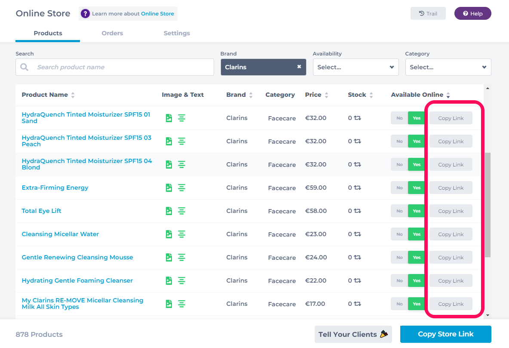Image resolution: width=509 pixels, height=348 pixels.
Task: Set Gentle Renewing Cleansing Mousse online to No
Action: pos(399,257)
